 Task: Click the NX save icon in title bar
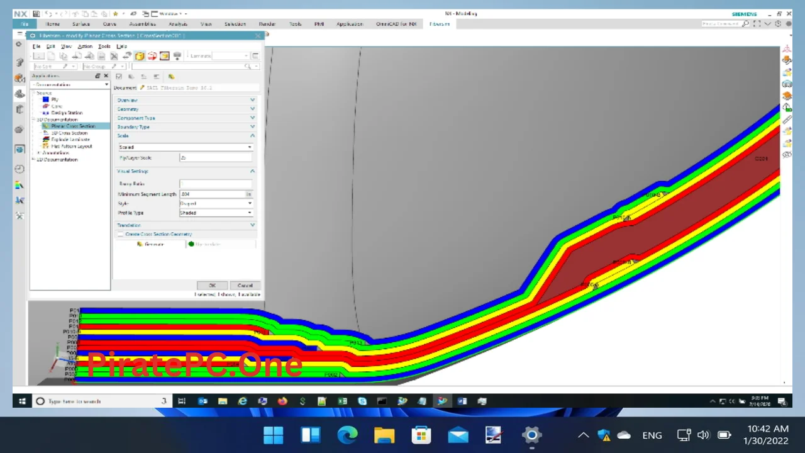coord(36,13)
